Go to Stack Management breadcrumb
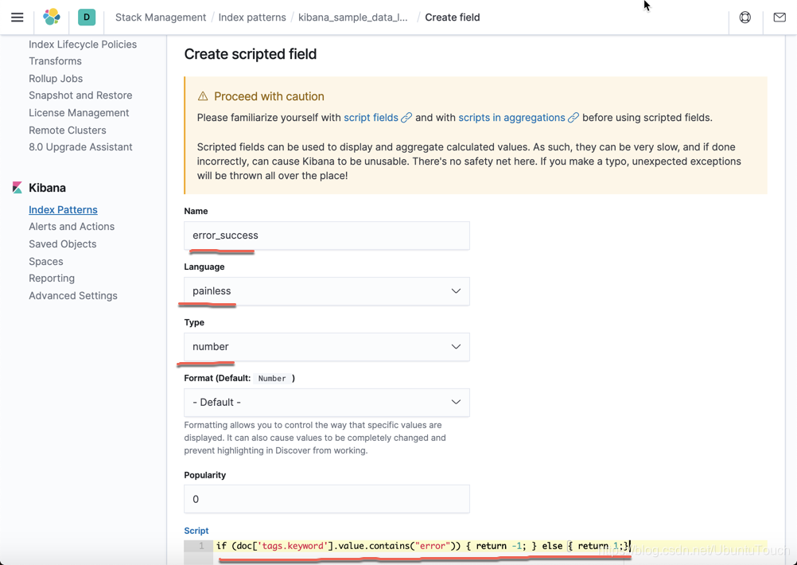This screenshot has width=797, height=565. tap(161, 18)
